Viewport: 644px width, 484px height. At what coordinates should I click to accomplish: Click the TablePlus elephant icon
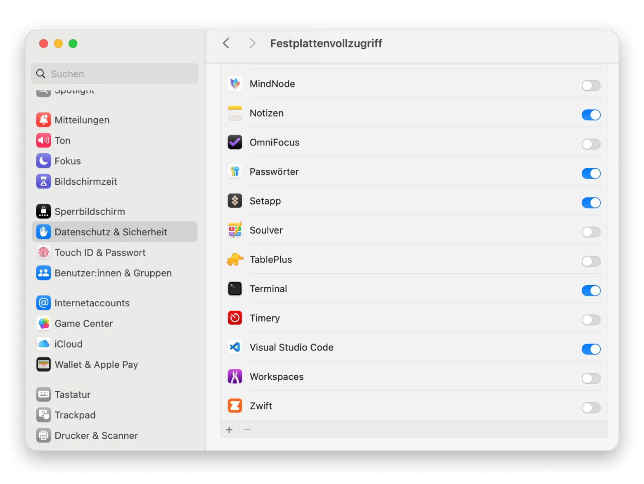235,260
